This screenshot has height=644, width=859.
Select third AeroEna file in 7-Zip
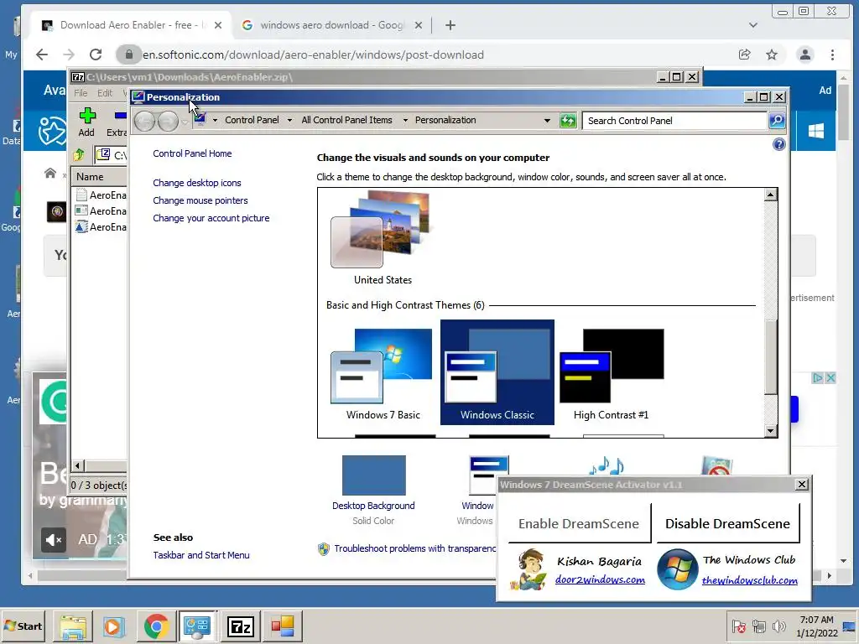pyautogui.click(x=102, y=226)
